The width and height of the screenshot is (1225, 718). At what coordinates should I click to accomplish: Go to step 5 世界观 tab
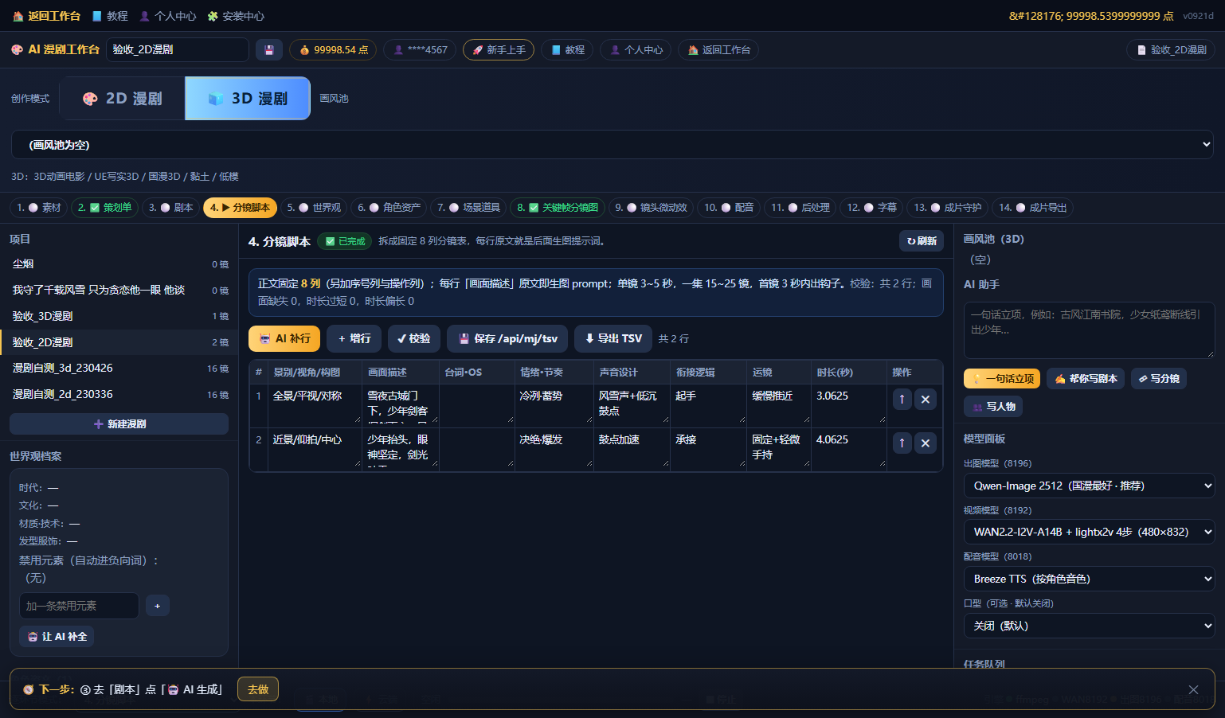[314, 208]
